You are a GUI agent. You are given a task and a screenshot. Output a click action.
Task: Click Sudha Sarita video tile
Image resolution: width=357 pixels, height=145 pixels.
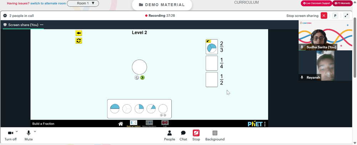coord(325,35)
